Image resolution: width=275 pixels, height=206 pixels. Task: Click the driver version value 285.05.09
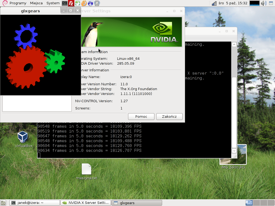[126, 63]
